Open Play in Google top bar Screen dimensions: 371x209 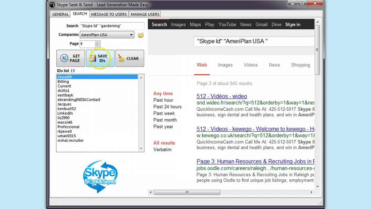point(210,24)
